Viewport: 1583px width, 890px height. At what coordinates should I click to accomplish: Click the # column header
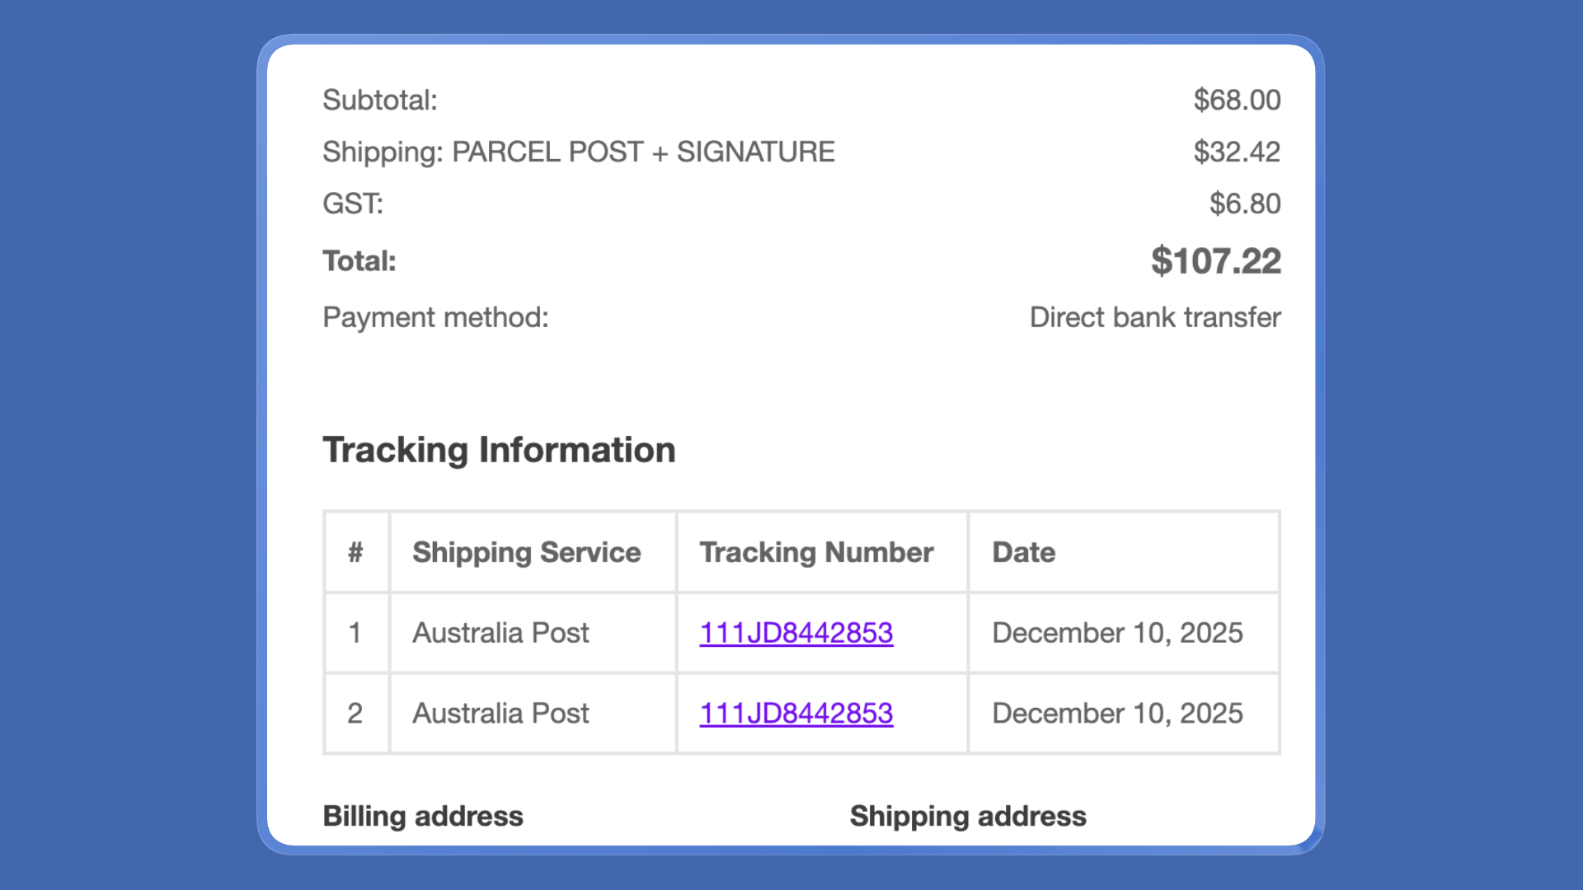pyautogui.click(x=355, y=552)
